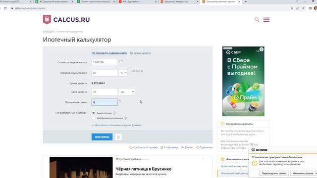Image resolution: width=317 pixels, height=178 pixels.
Task: Expand Досрочное погашение и другие функции
Action: 117,125
